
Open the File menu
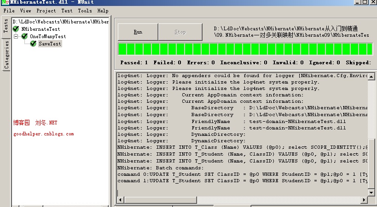(x=9, y=11)
